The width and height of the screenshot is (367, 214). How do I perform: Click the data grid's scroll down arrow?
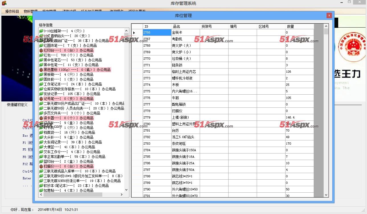(x=326, y=195)
